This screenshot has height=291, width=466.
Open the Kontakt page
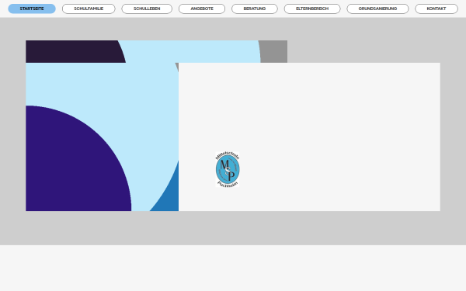436,9
